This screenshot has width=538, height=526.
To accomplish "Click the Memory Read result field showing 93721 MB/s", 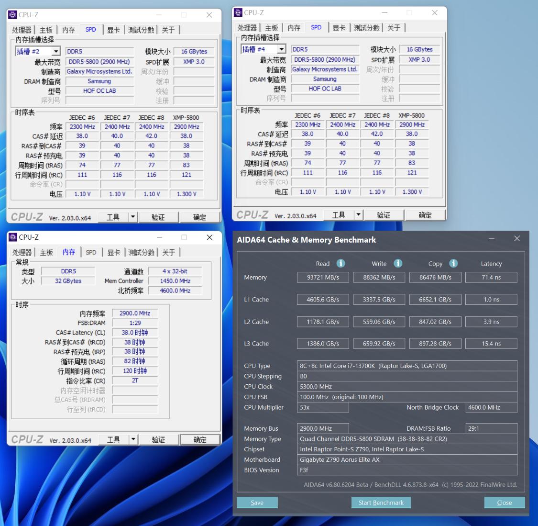I will click(x=323, y=277).
